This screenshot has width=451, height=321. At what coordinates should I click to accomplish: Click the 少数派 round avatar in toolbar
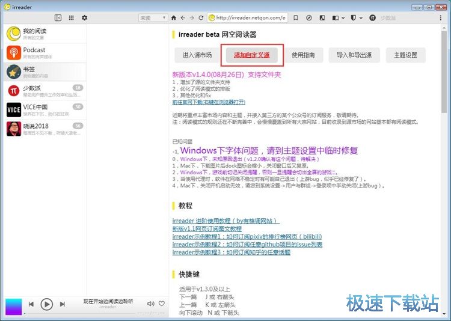pyautogui.click(x=372, y=18)
